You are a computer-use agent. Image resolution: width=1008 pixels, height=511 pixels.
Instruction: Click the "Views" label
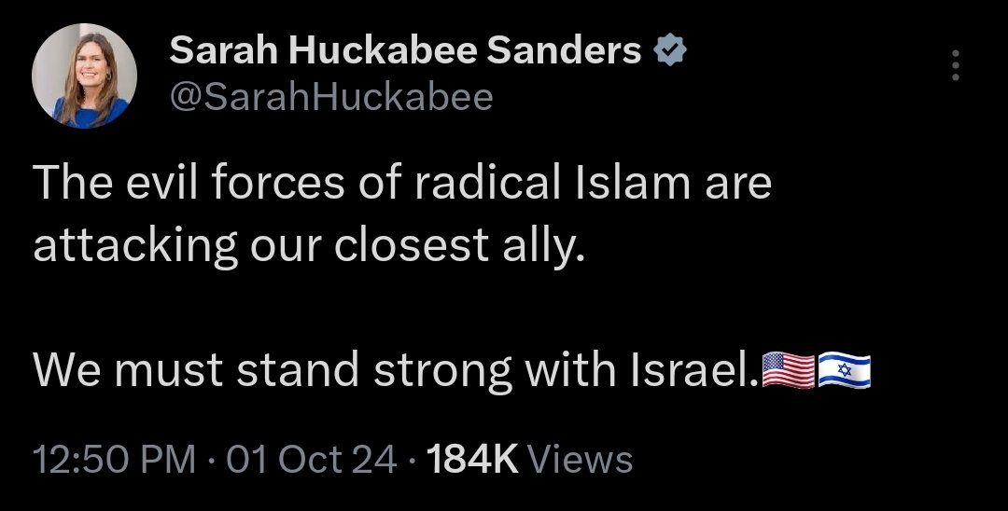tap(581, 459)
